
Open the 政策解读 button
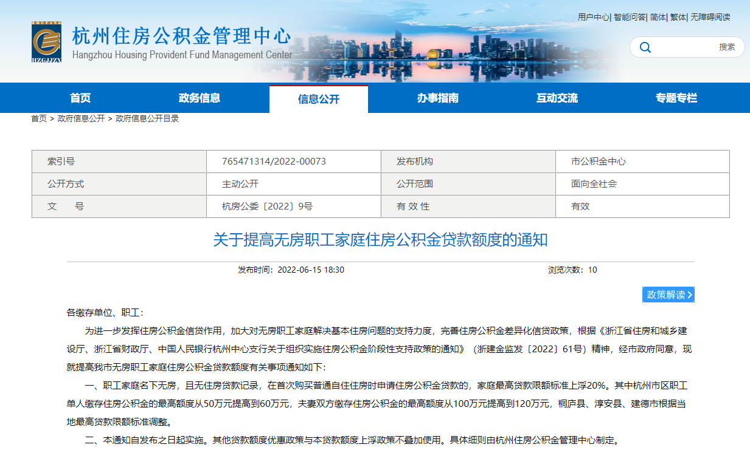668,295
